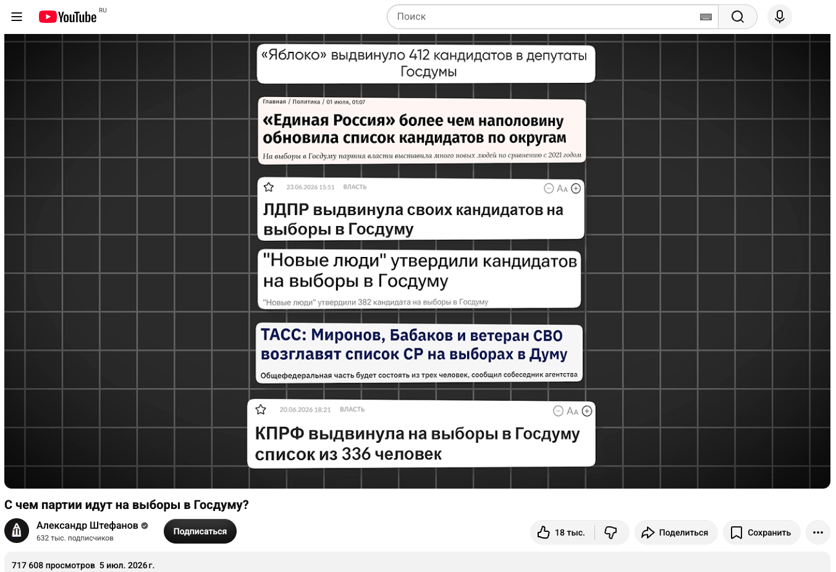Save video with Сохранить button
This screenshot has height=572, width=836.
[761, 532]
